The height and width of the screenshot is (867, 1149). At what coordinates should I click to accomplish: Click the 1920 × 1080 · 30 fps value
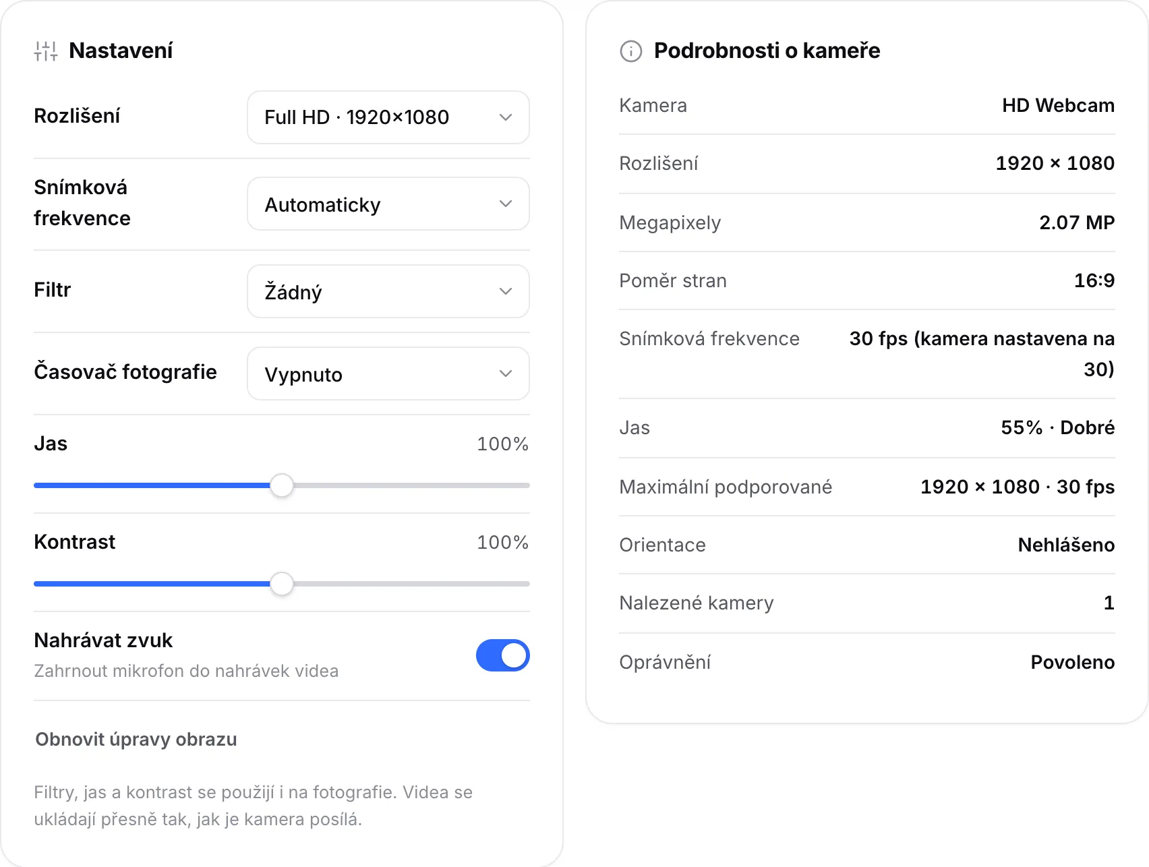1018,487
